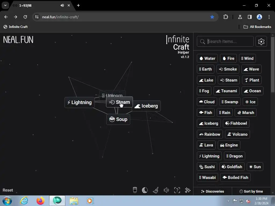275x206 pixels.
Task: Select the Water element
Action: tap(207, 58)
